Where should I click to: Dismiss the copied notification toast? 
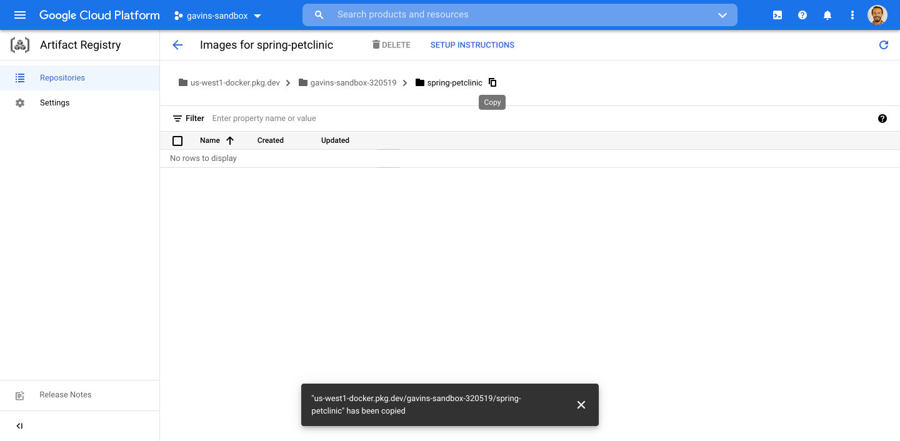[581, 405]
